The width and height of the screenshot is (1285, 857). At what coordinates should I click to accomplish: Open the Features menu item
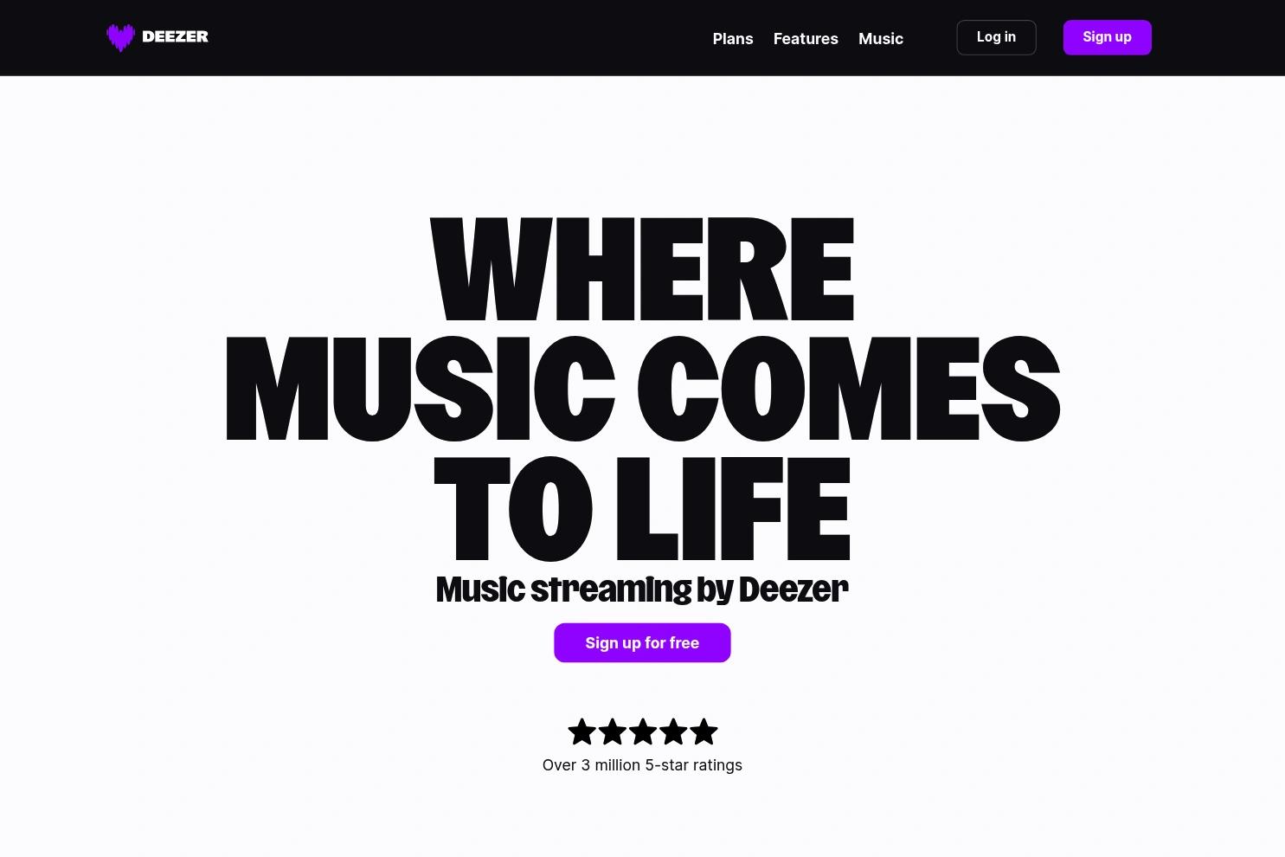point(806,38)
